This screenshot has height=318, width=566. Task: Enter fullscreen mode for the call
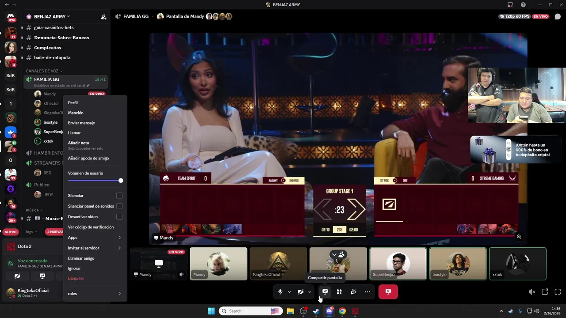coord(558,292)
